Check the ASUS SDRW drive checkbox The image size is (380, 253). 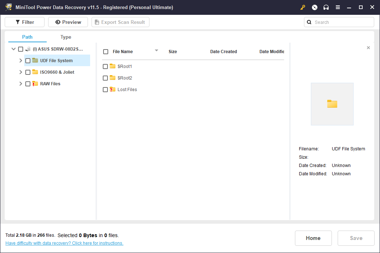point(21,49)
